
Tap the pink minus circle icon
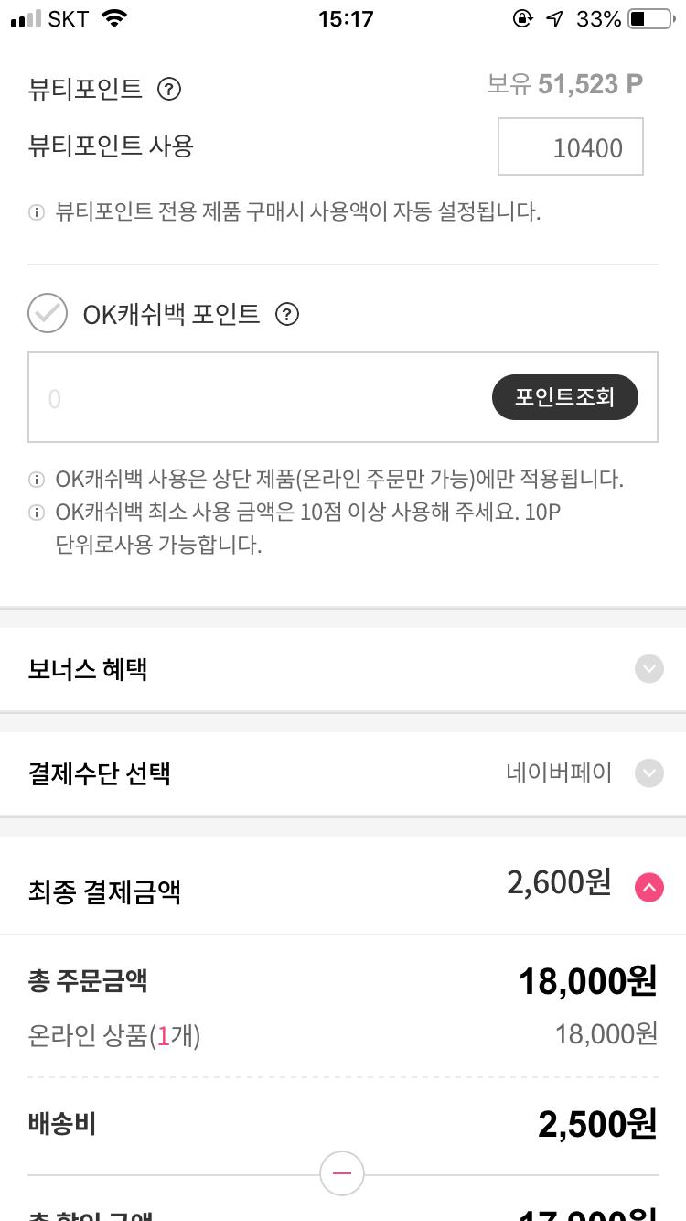pos(342,1173)
